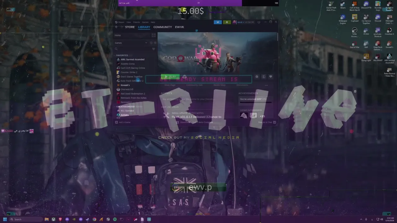Switch to the EWVK profile tab
This screenshot has width=397, height=223.
[x=180, y=27]
